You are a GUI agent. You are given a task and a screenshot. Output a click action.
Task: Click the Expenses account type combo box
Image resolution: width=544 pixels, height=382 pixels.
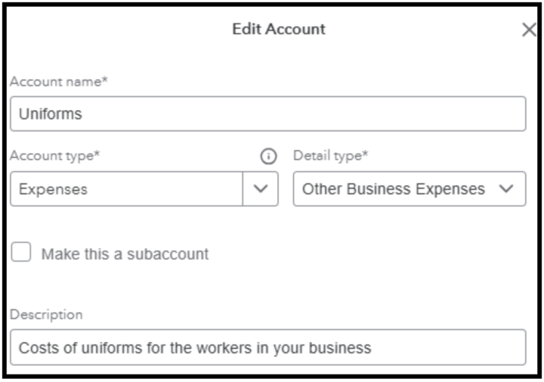[x=127, y=189]
